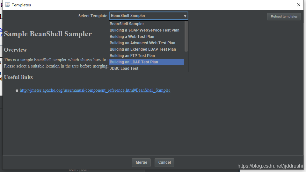Choose JDBC Load Test template
The width and height of the screenshot is (306, 172).
tap(147, 68)
